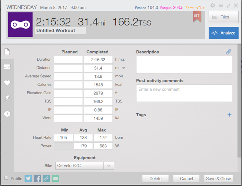Open the hamburger menu icon at top
Screen dimensions: 242x186
point(221,6)
